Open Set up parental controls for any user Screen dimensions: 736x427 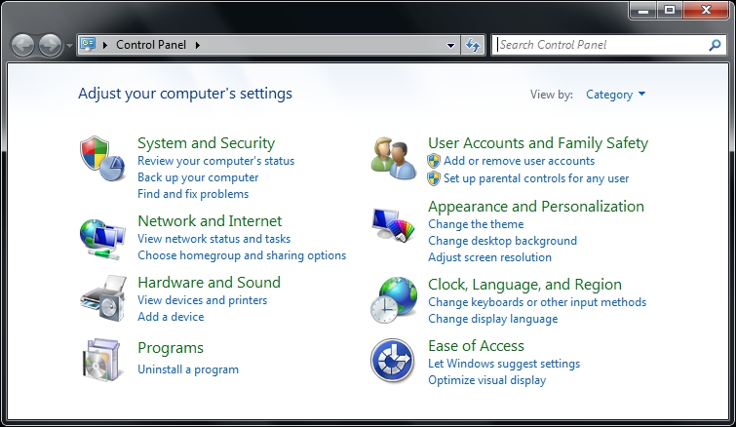[x=536, y=178]
